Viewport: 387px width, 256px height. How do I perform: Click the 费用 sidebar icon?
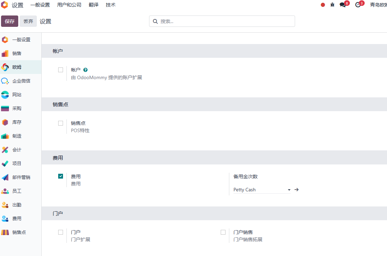tap(5, 218)
